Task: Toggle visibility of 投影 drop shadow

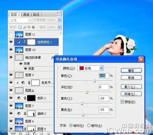Action: click(26, 68)
